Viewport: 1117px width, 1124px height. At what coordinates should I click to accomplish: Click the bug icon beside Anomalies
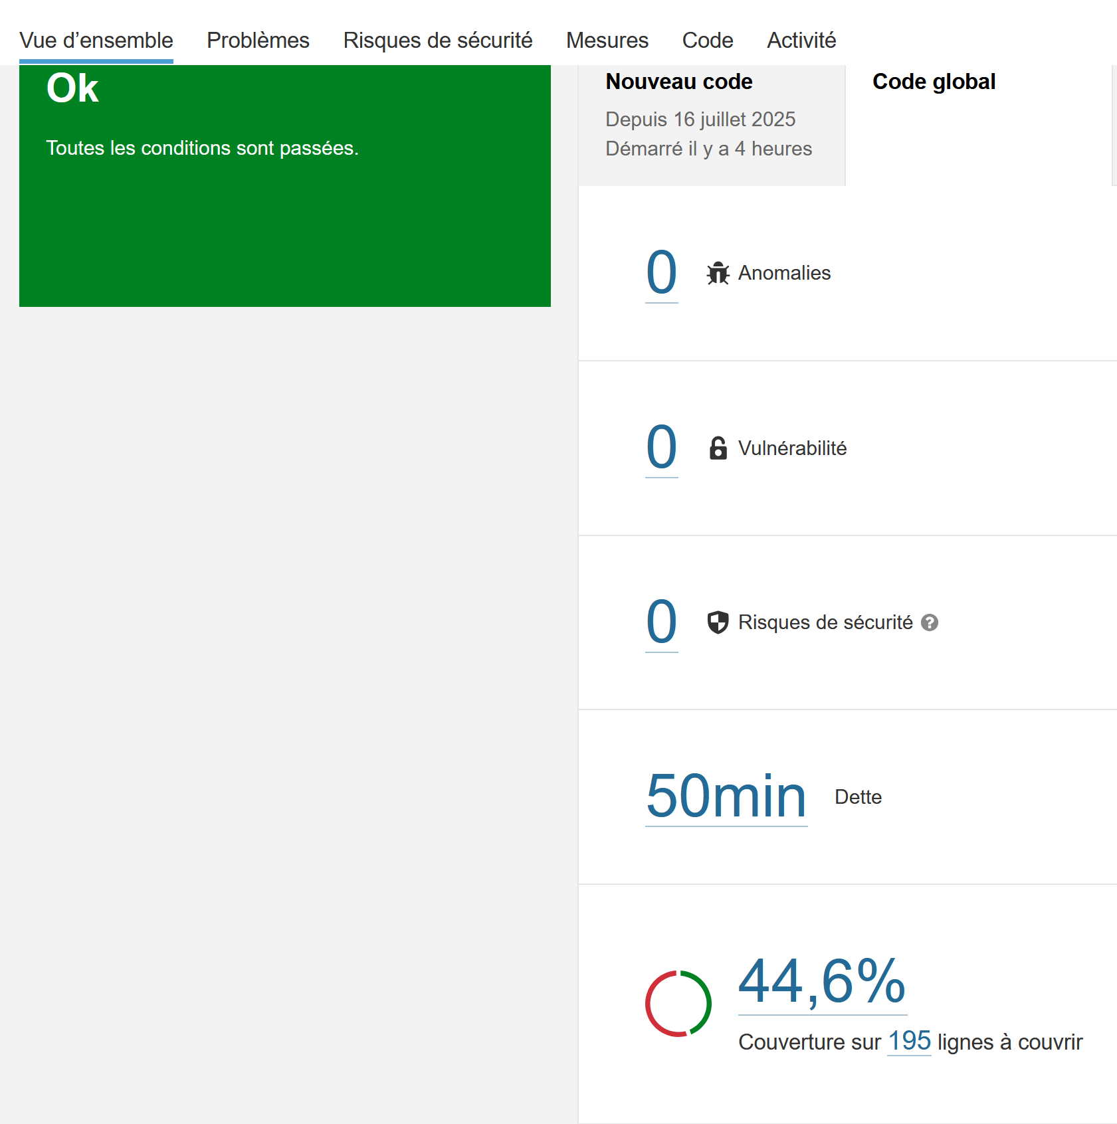pos(718,273)
